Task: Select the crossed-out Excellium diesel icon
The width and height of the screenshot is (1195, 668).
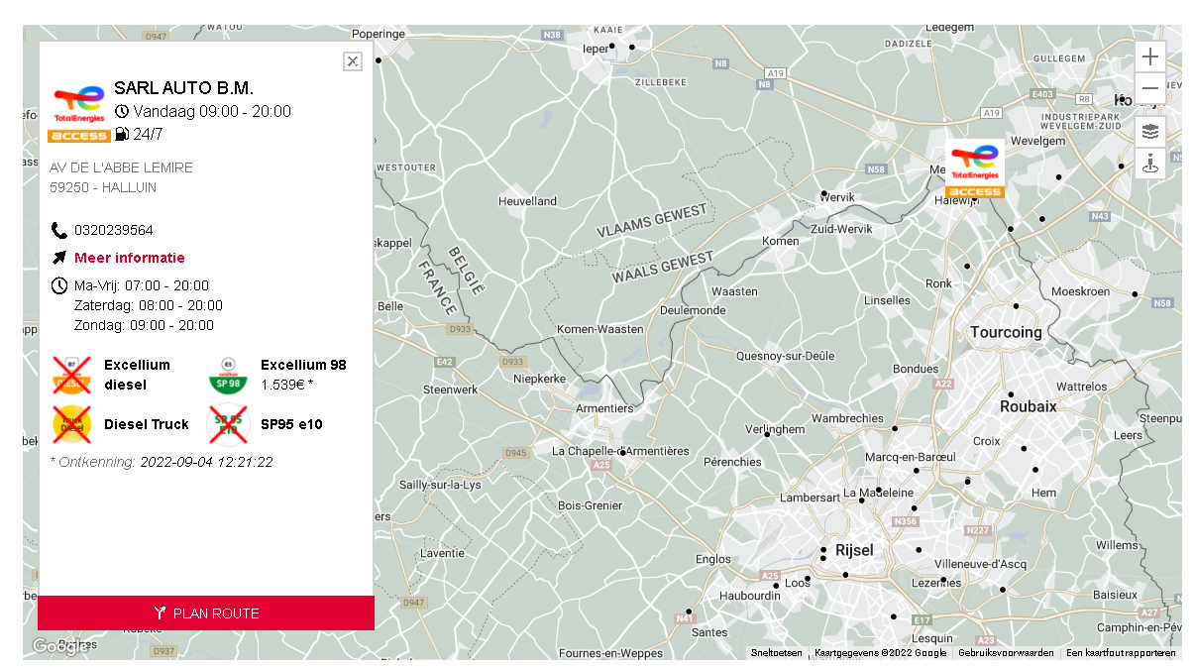Action: pos(72,375)
